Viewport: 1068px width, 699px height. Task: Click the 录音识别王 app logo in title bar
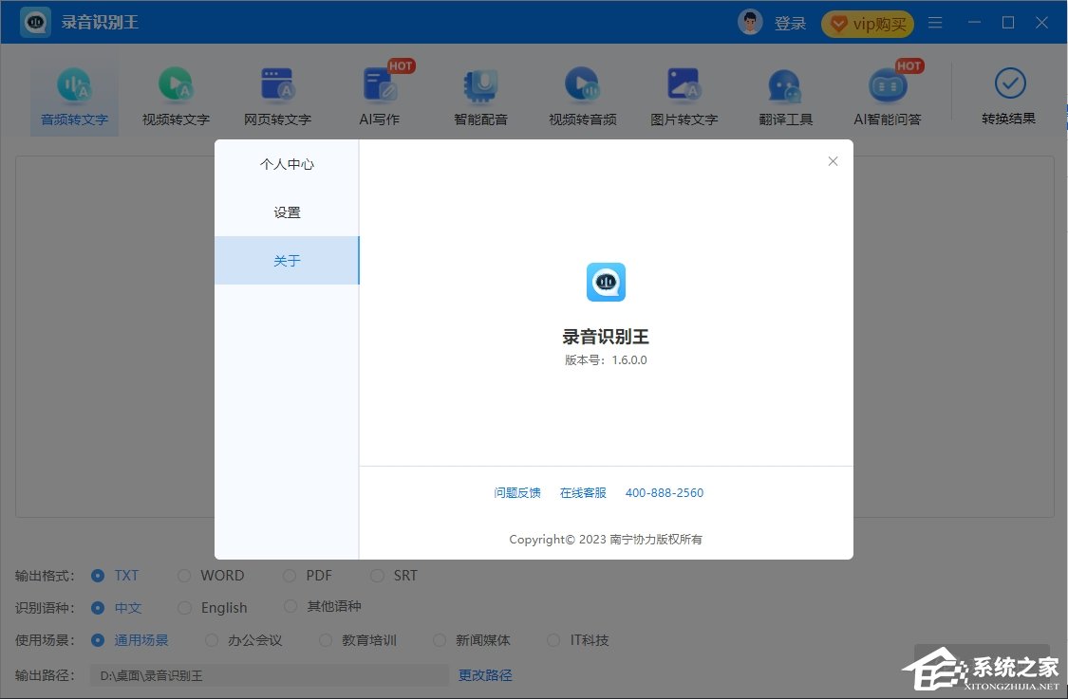(35, 23)
